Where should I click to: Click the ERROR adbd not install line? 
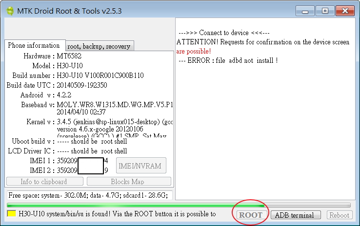228,60
